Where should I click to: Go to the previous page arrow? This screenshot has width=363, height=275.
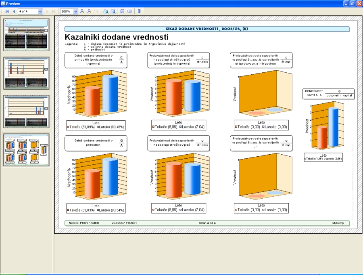tap(14, 12)
